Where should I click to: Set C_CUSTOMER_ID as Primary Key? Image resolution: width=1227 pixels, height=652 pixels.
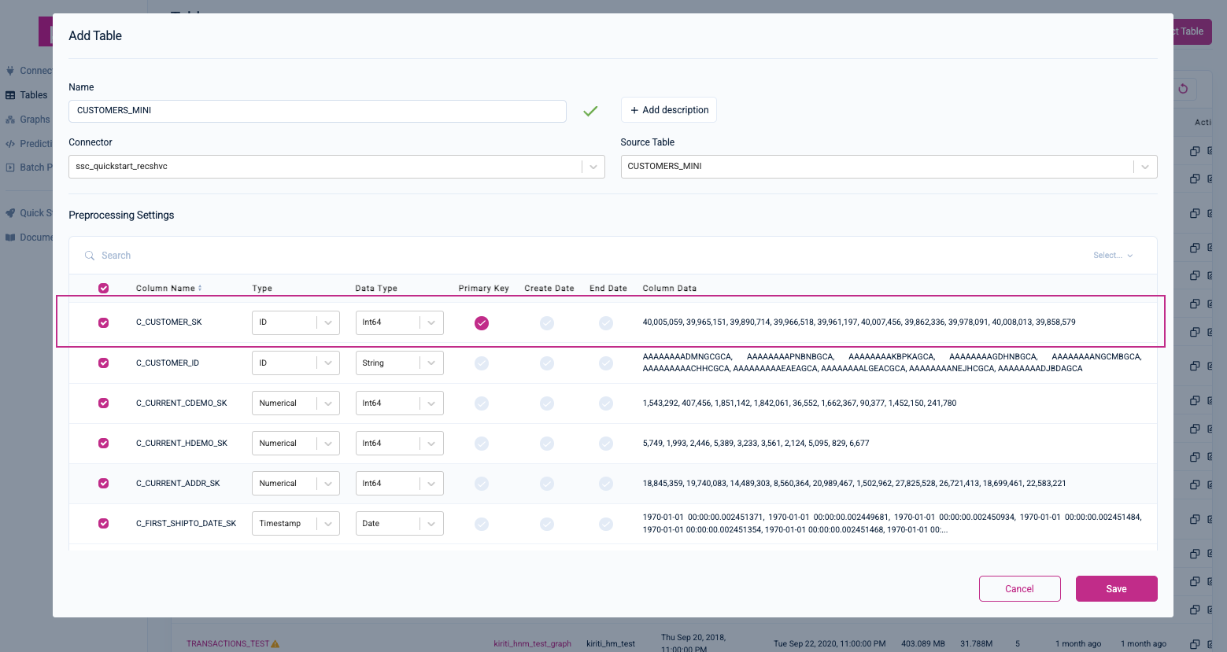[482, 363]
